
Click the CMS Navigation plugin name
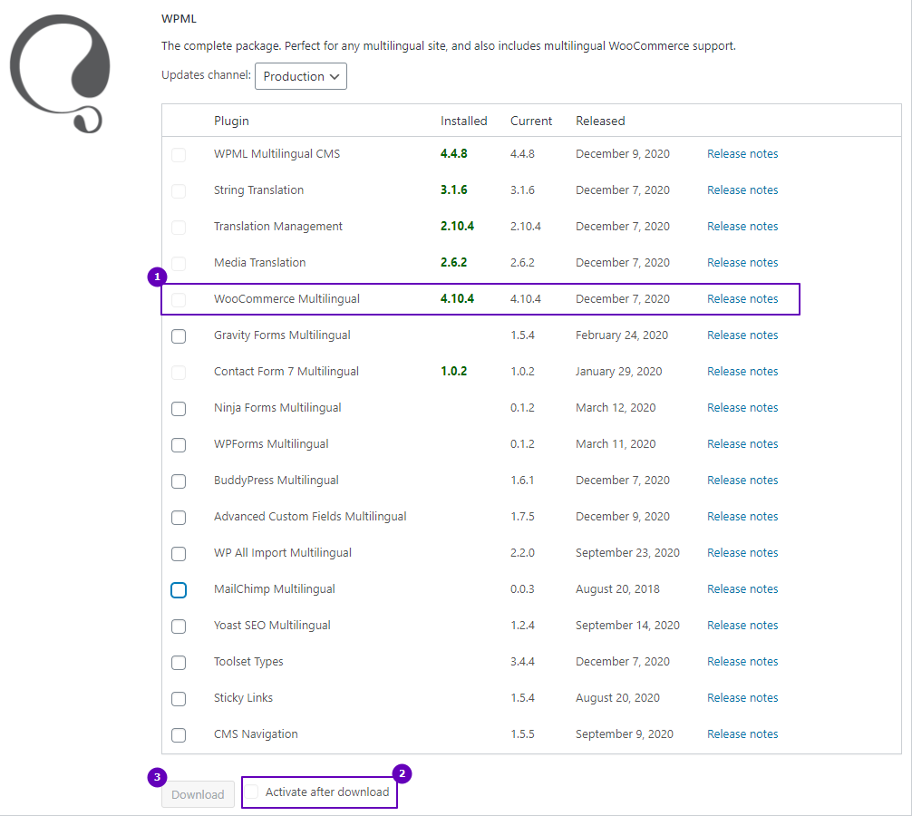click(256, 733)
